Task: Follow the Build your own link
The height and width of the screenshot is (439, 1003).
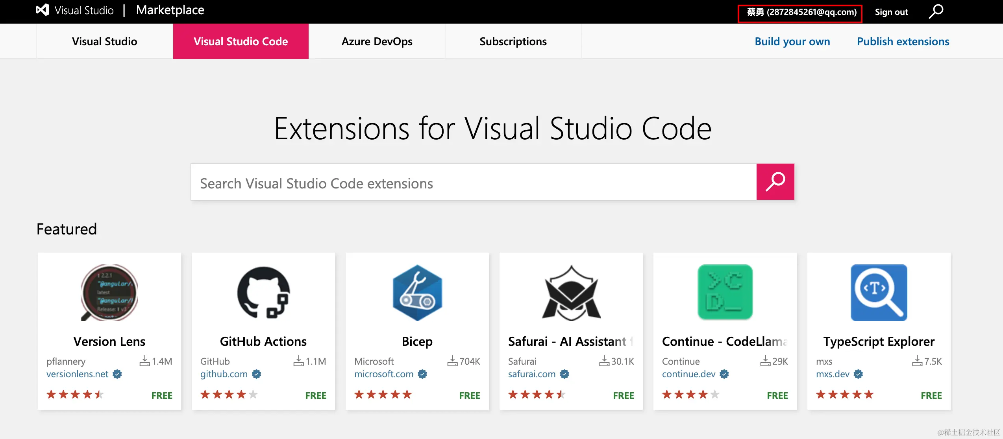Action: point(792,41)
